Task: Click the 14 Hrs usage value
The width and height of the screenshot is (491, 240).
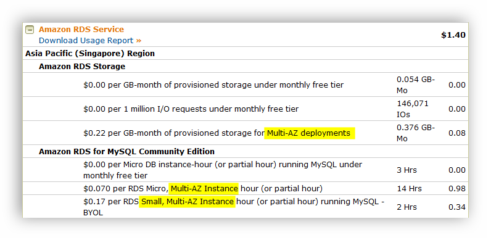Action: point(409,189)
